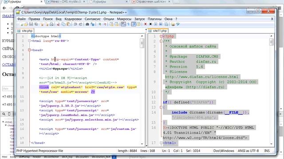Toggle word wrap in the toolbar
284x159 pixels.
pos(123,24)
